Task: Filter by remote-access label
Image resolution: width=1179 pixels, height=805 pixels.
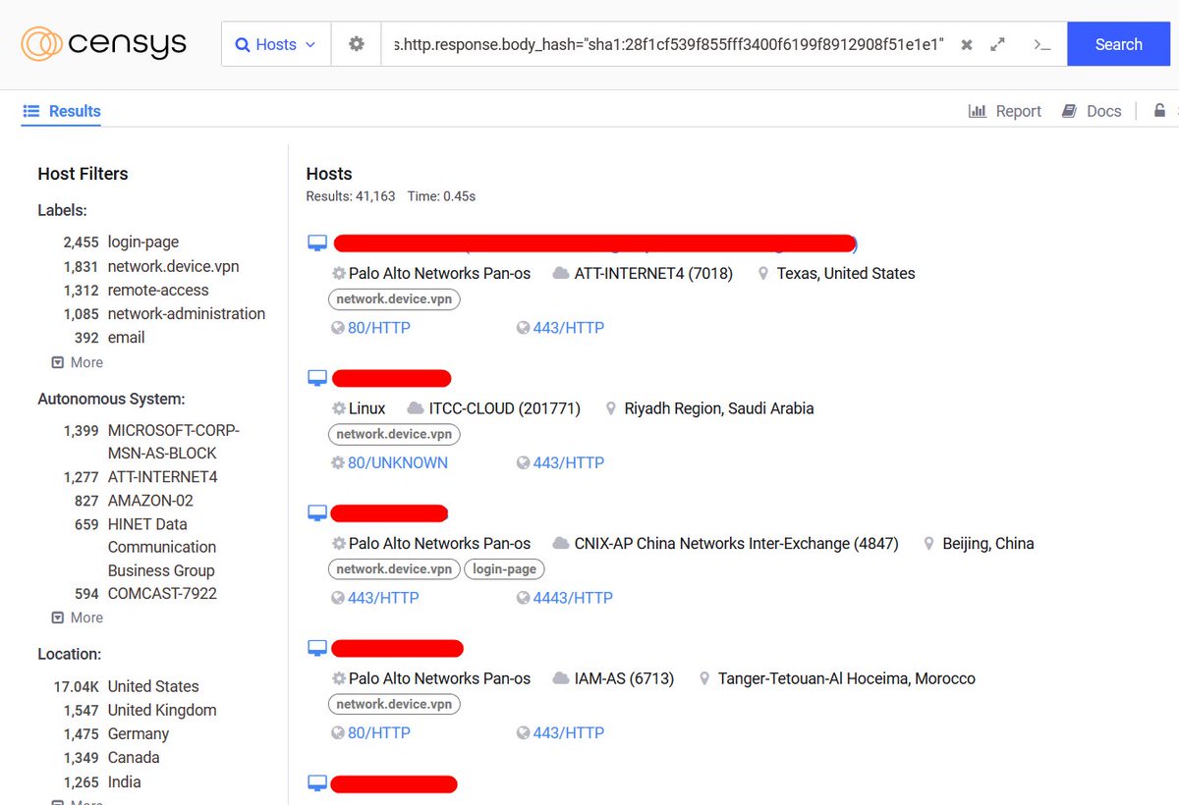Action: pos(158,290)
